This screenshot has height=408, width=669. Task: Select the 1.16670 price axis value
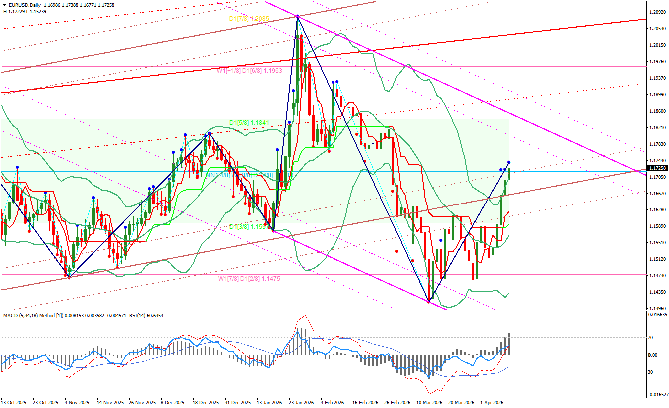coord(657,193)
